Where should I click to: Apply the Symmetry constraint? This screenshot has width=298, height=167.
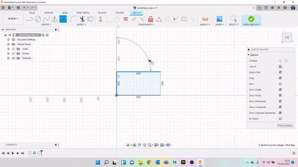tap(184, 19)
